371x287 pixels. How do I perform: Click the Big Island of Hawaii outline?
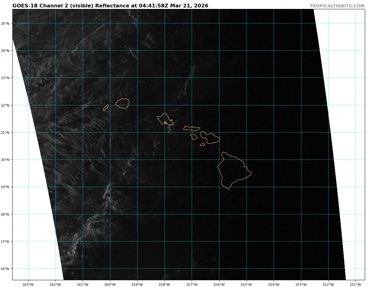[x=233, y=170]
